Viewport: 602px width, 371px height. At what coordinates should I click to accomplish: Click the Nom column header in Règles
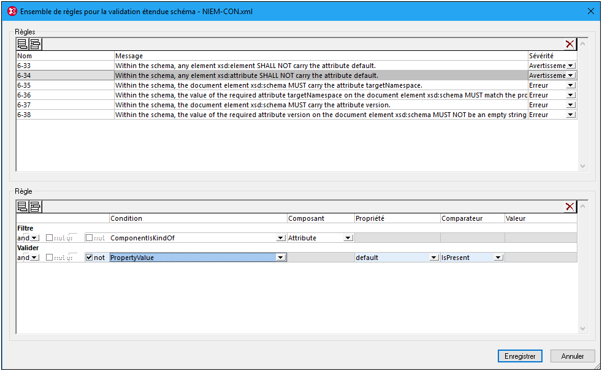(x=64, y=56)
